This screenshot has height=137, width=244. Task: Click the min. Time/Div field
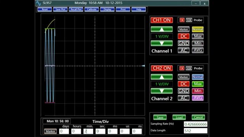(88, 131)
